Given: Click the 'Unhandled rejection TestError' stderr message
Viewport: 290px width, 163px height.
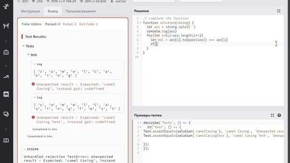Looking at the screenshot, I should tap(69, 158).
